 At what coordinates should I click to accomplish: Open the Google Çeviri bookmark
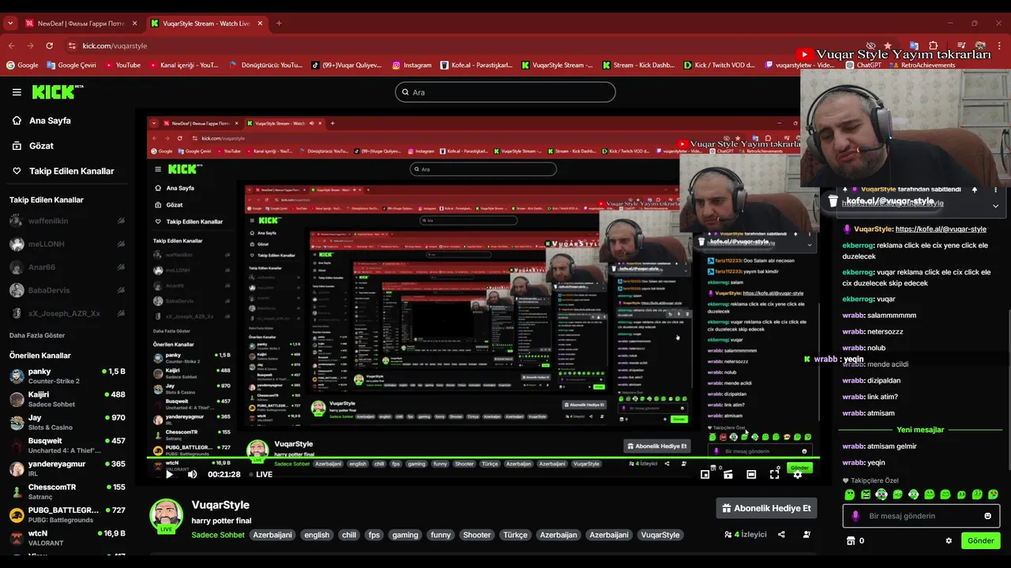[x=71, y=65]
